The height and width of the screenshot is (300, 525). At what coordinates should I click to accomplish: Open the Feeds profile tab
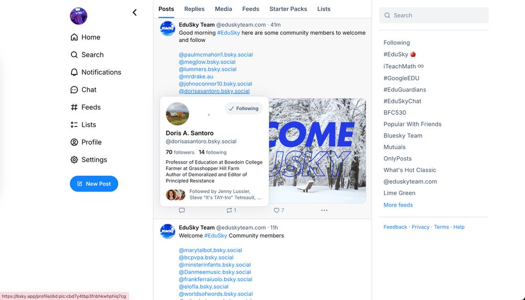pyautogui.click(x=251, y=9)
